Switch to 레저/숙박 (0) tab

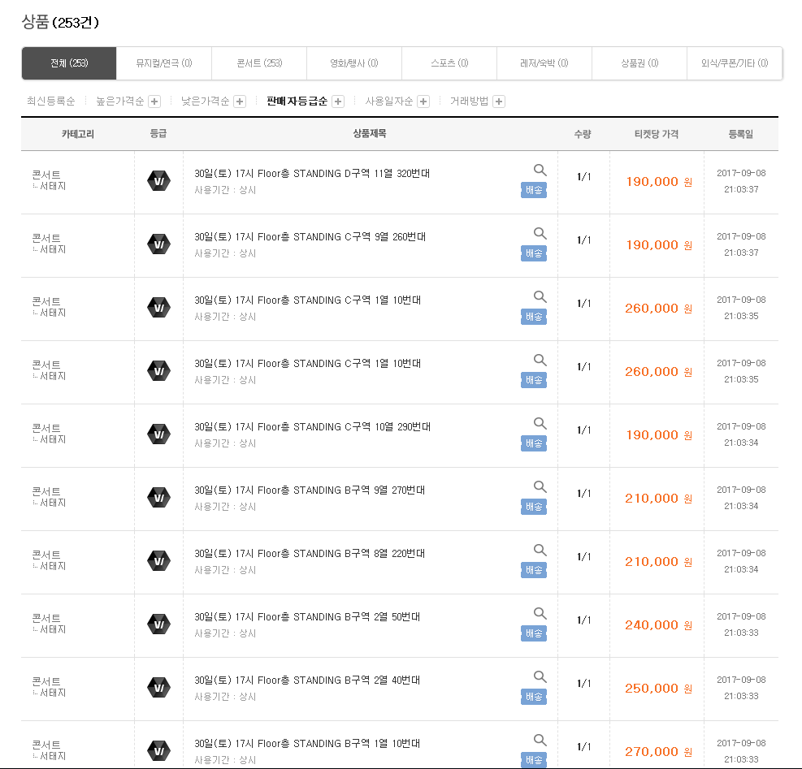(x=544, y=63)
